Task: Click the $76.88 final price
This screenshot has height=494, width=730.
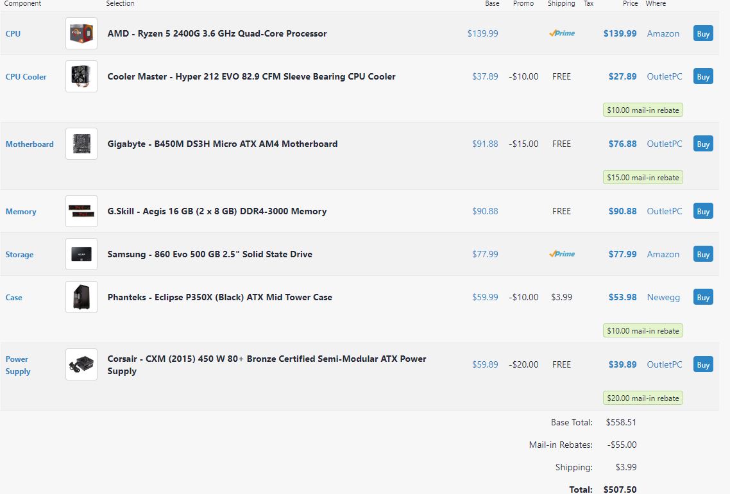Action: coord(622,144)
